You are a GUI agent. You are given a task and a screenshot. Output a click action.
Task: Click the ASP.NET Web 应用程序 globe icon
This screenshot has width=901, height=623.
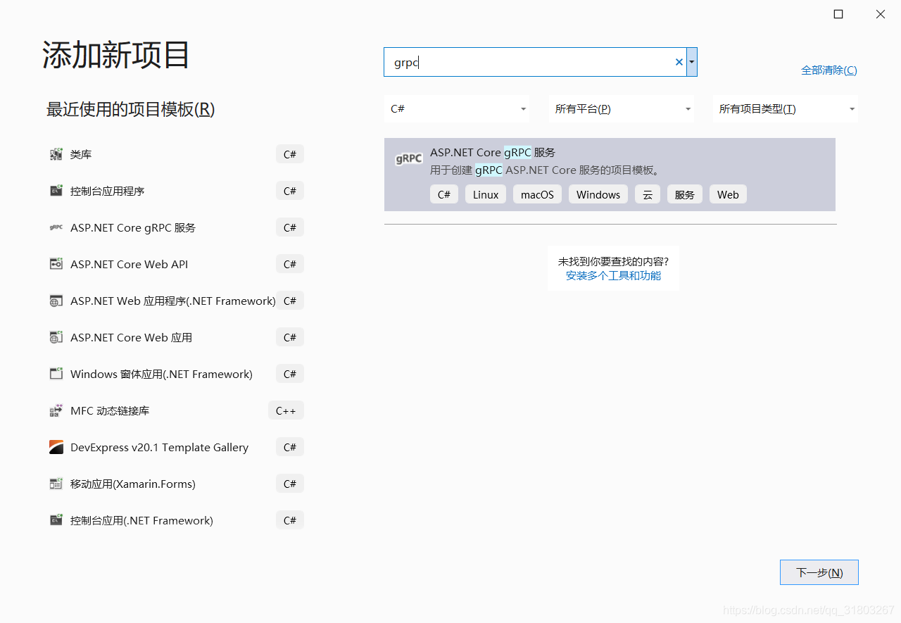pyautogui.click(x=56, y=301)
